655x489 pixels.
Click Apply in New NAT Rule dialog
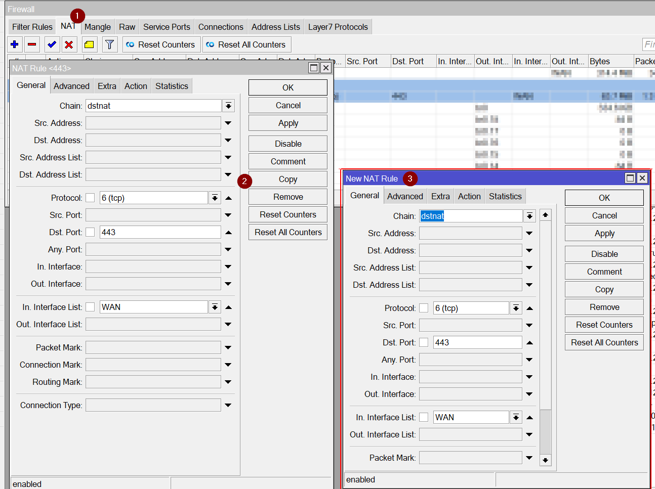coord(604,233)
